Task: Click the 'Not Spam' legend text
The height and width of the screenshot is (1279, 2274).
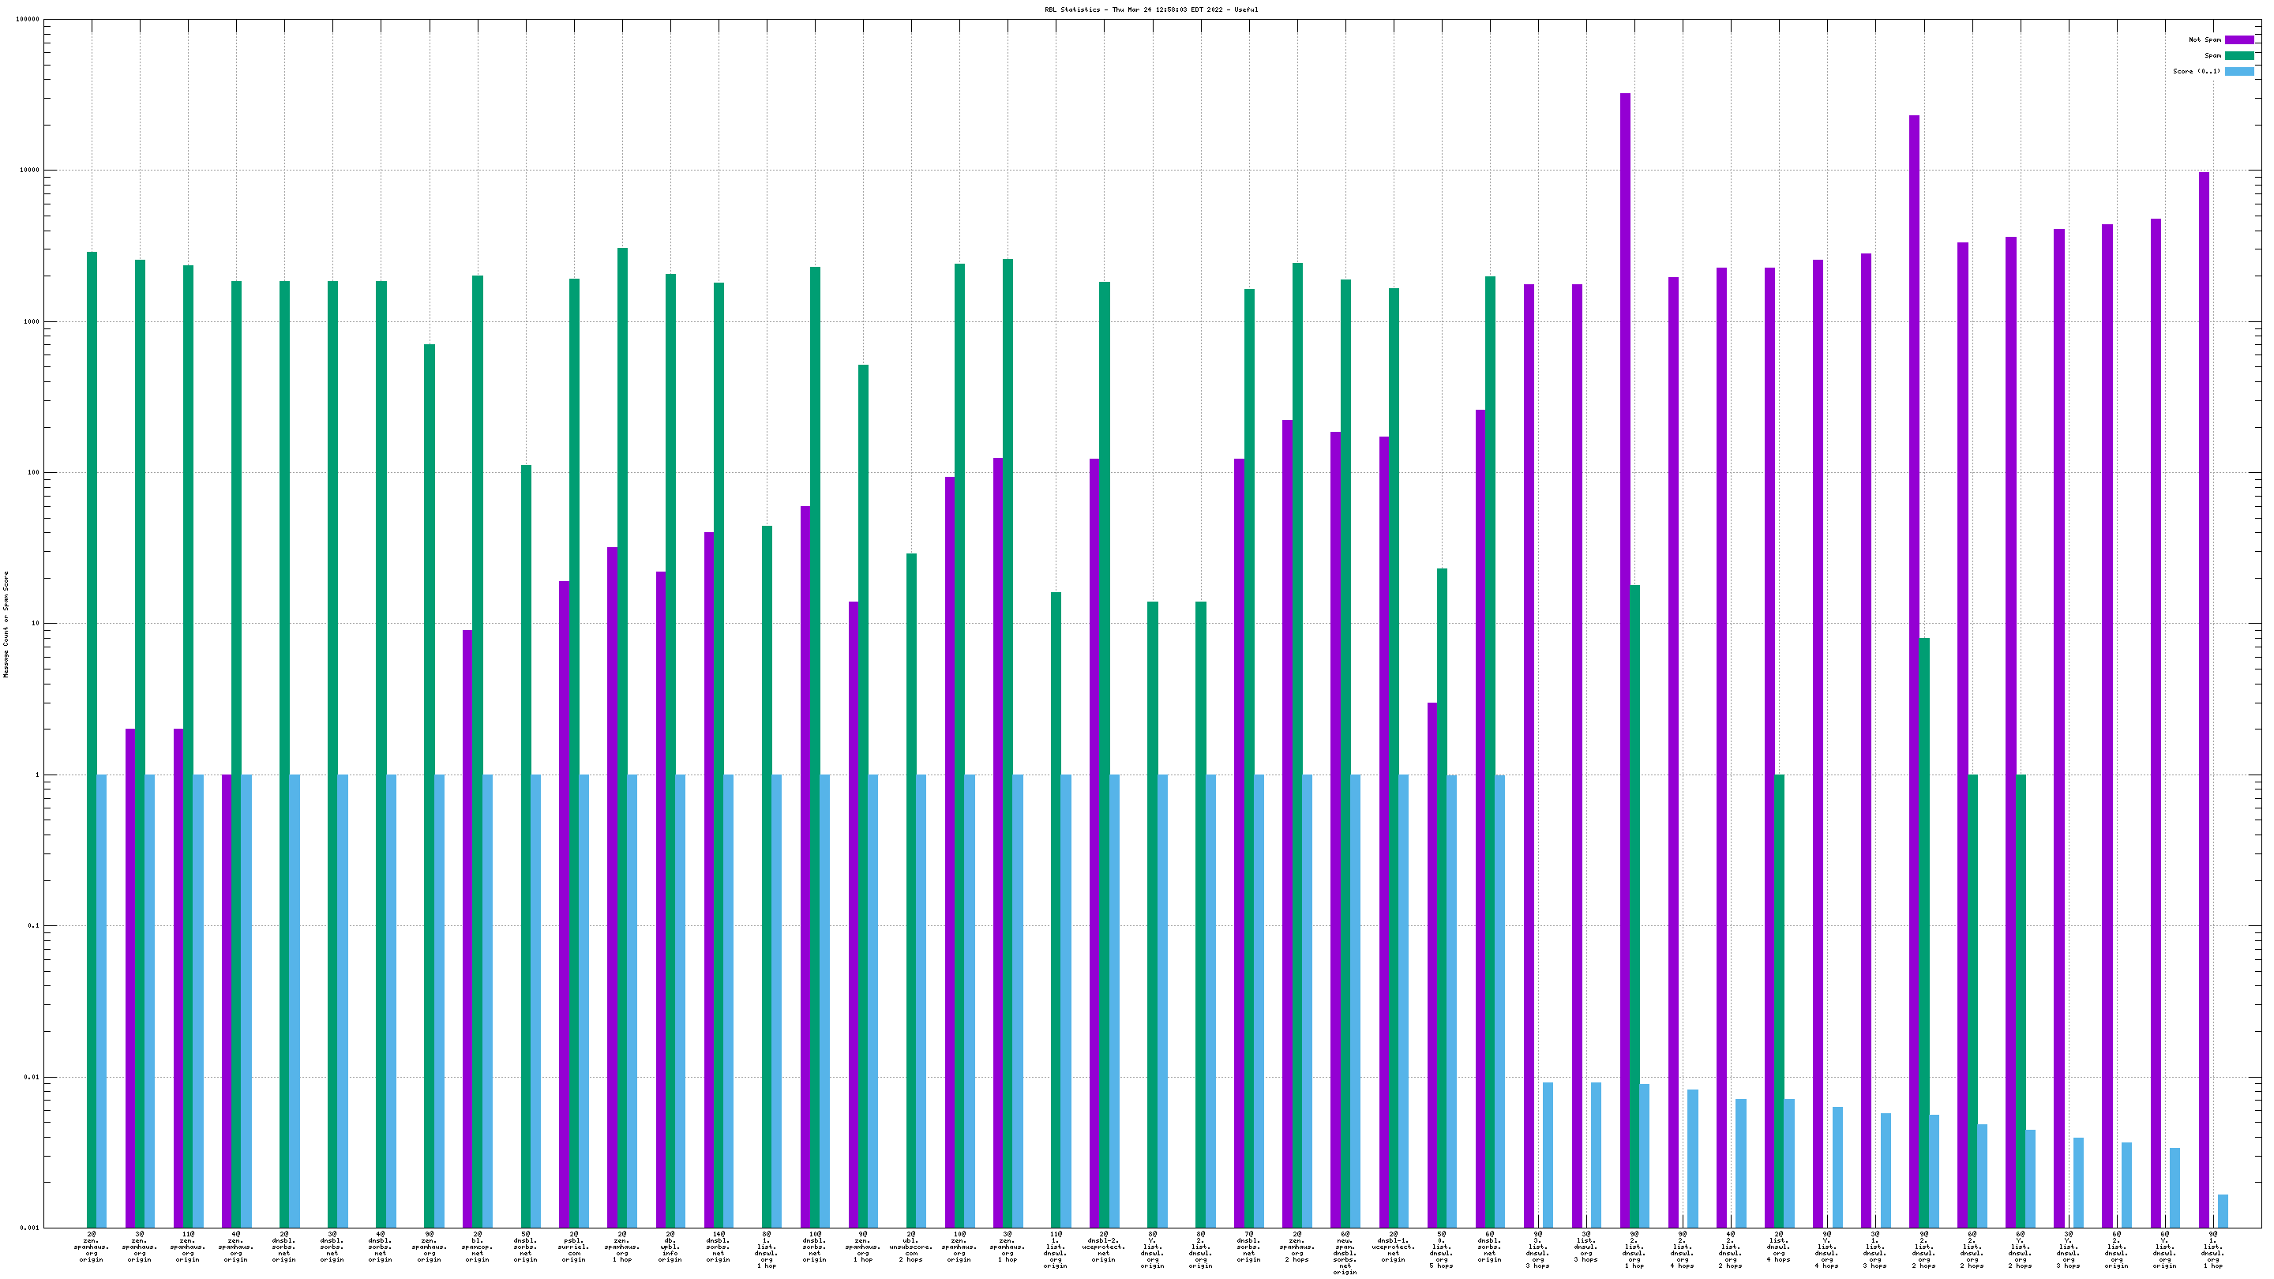Action: pos(2205,39)
